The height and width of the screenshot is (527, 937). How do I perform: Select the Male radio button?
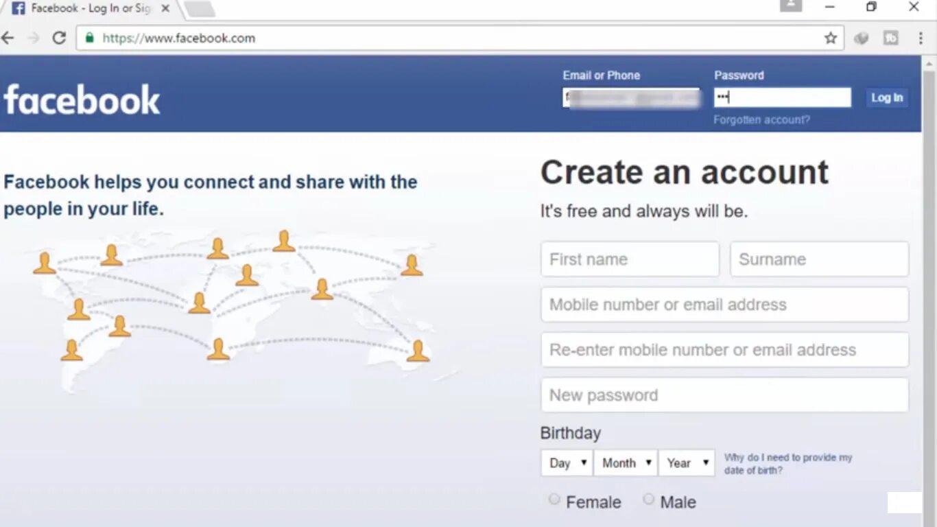tap(648, 499)
